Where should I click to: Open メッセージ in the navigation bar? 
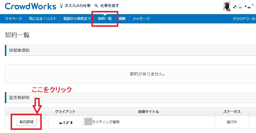click(141, 19)
